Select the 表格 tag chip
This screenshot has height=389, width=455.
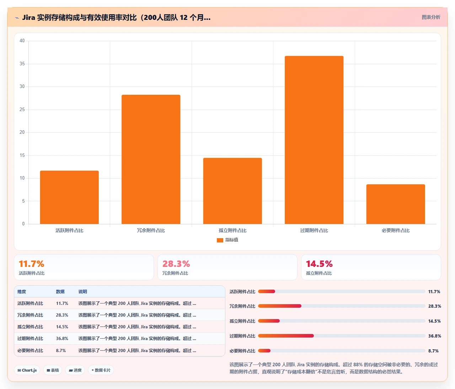[x=53, y=370]
